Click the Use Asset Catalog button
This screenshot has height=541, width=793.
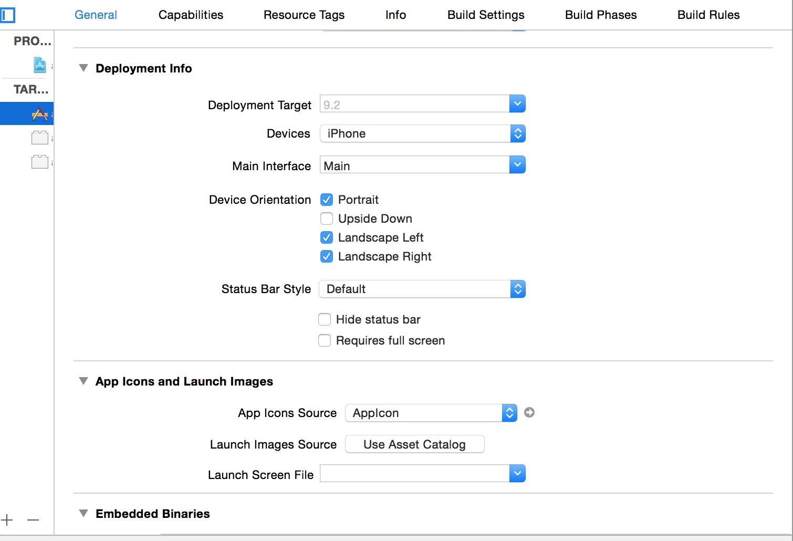click(x=414, y=444)
